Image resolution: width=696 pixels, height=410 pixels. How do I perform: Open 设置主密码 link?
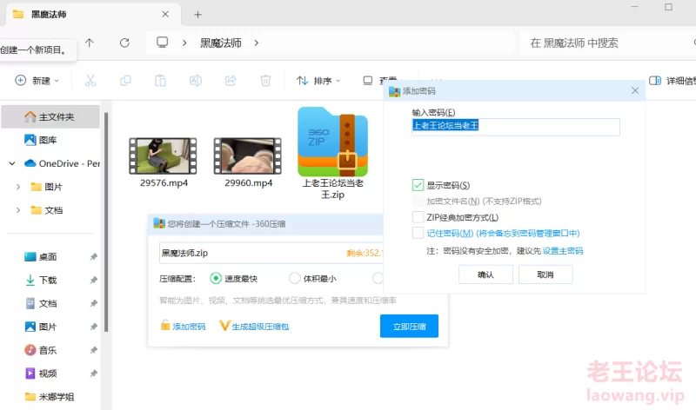tap(563, 251)
